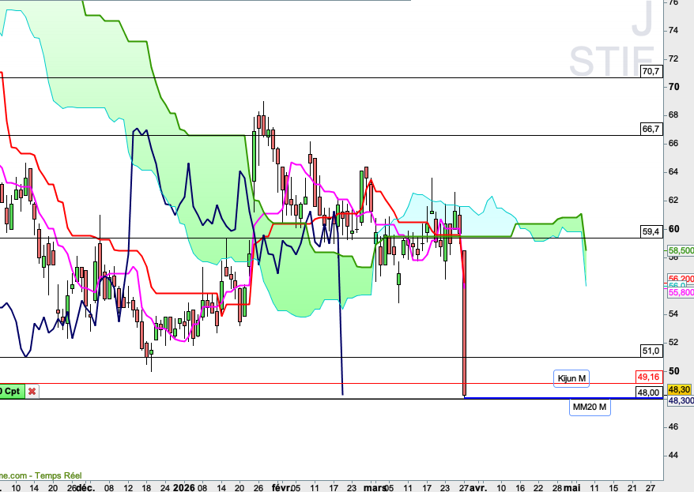Select the 70,7 horizontal level label
Screen dimensions: 694x492
click(x=651, y=71)
